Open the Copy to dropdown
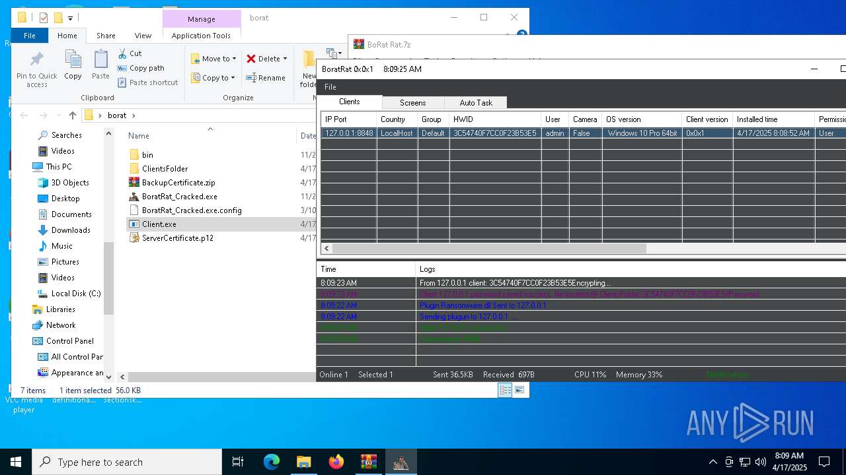 coord(213,78)
